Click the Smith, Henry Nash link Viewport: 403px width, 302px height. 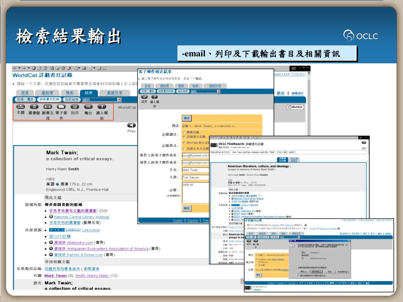click(92, 276)
